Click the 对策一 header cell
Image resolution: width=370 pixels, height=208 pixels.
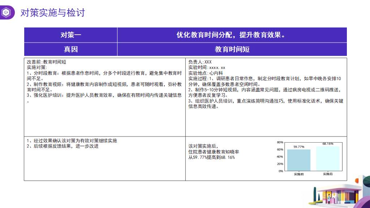[70, 35]
